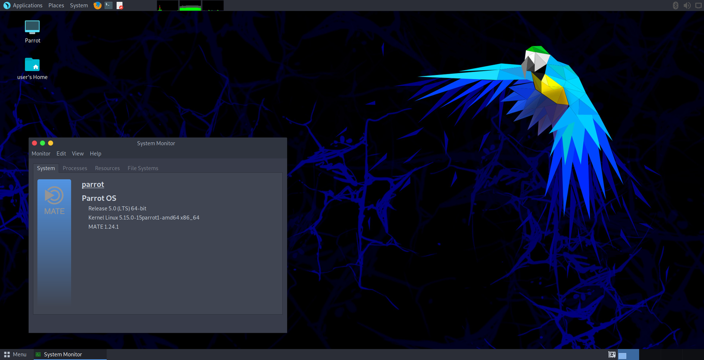The height and width of the screenshot is (360, 704).
Task: Click the wired network tray icon
Action: coord(698,5)
